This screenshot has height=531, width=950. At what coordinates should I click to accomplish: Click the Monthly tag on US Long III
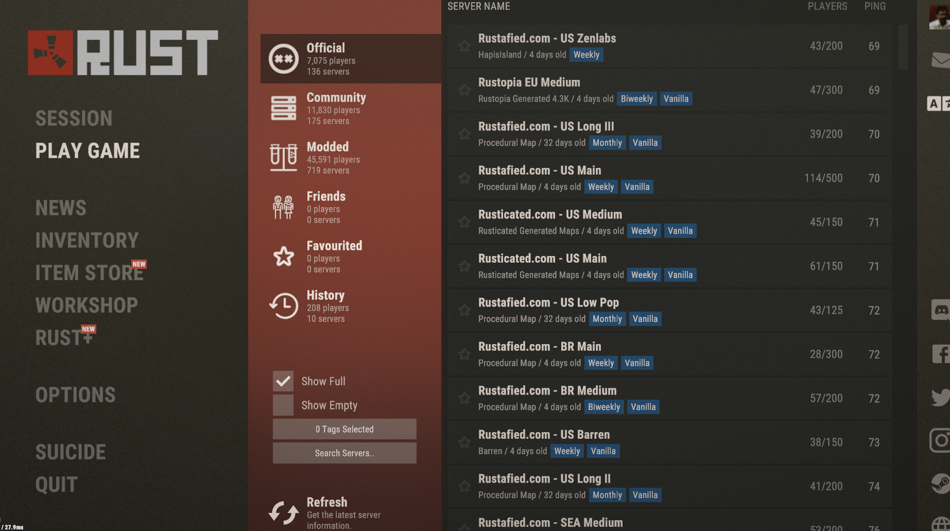(607, 143)
